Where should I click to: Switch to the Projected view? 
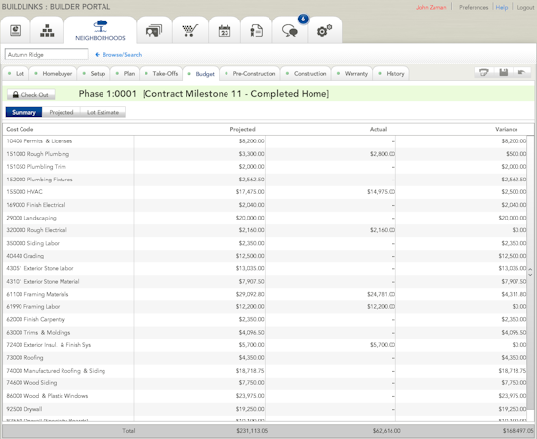tap(62, 112)
